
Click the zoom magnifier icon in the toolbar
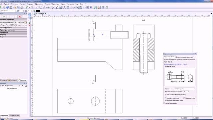click(100, 7)
